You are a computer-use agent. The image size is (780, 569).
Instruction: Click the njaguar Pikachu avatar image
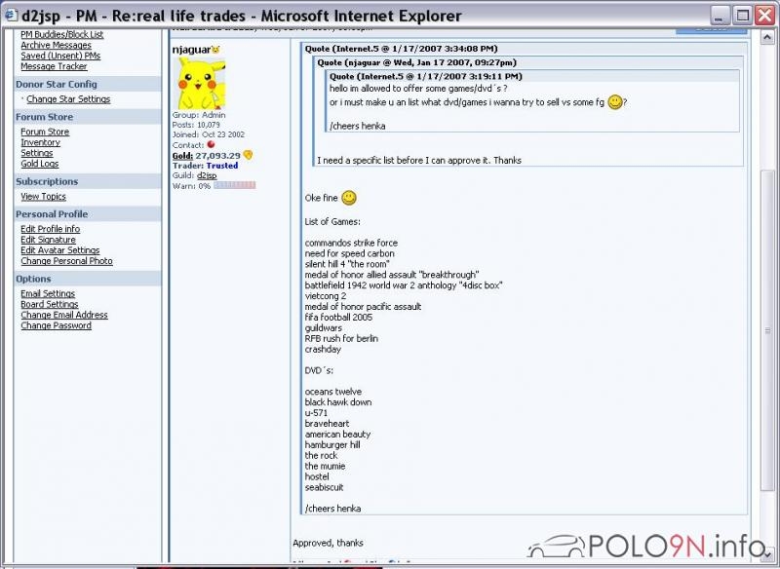tap(200, 83)
